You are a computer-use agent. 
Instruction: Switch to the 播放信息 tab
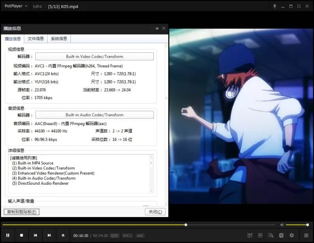pyautogui.click(x=13, y=39)
